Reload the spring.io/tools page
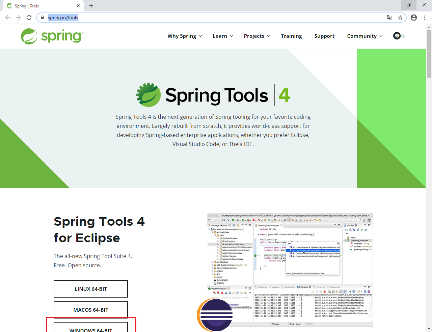Image resolution: width=432 pixels, height=332 pixels. [29, 18]
